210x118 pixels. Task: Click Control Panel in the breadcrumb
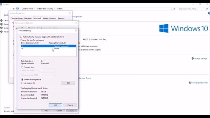[28, 9]
